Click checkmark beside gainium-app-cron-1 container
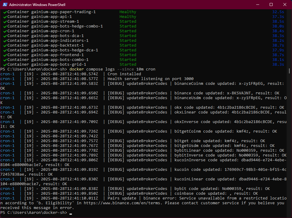 (5, 31)
